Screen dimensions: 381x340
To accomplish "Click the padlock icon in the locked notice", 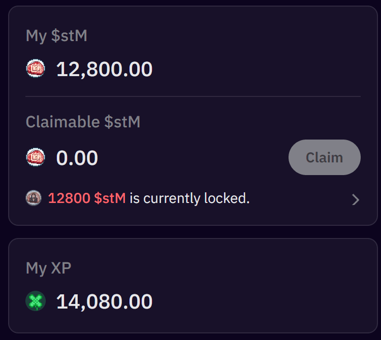I will 34,198.
